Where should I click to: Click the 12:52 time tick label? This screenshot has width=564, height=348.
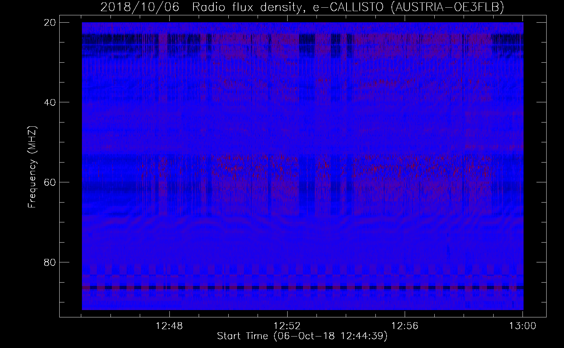[x=287, y=326]
